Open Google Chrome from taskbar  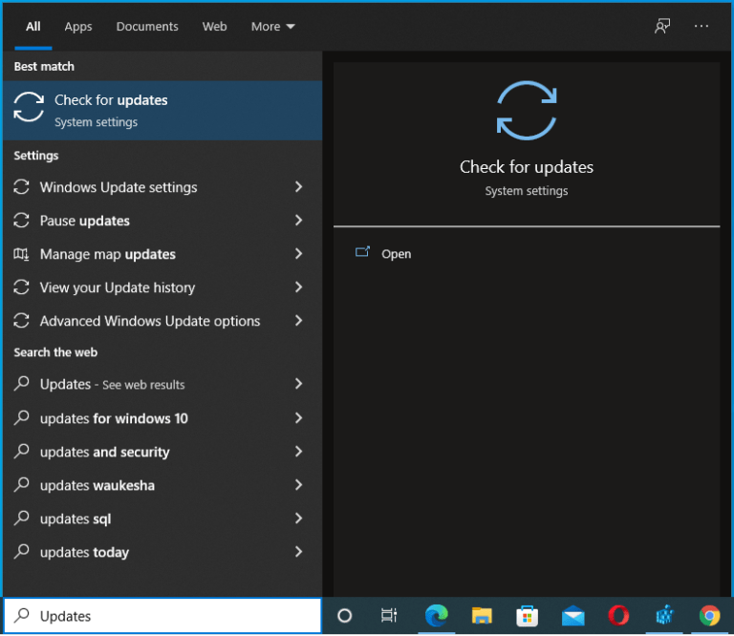(709, 616)
